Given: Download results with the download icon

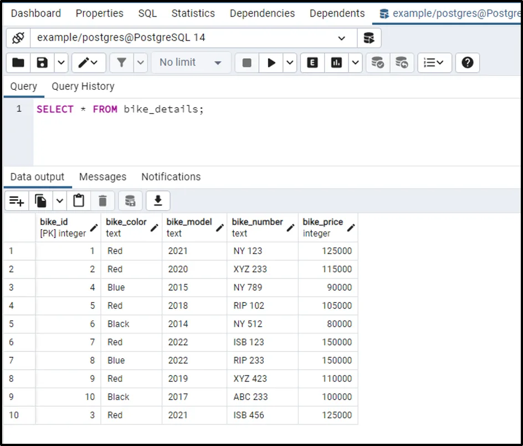Looking at the screenshot, I should click(x=158, y=201).
